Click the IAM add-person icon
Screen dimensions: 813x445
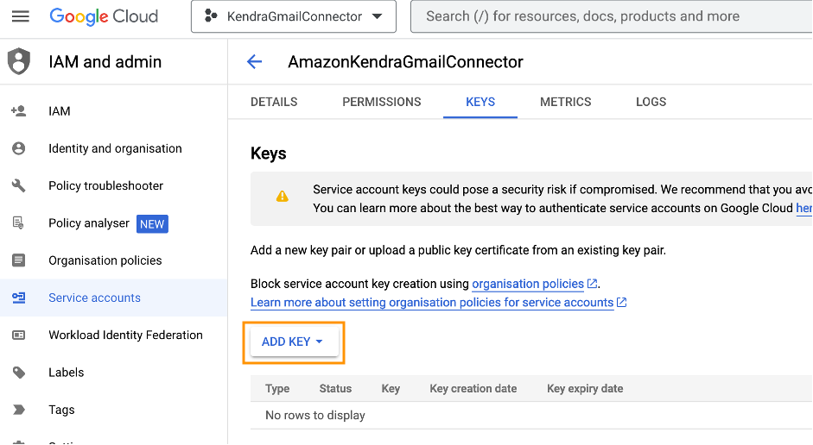[18, 111]
